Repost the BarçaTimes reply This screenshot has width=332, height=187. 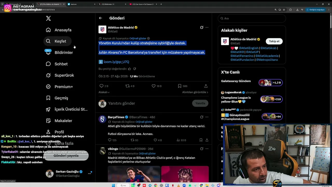(132, 140)
